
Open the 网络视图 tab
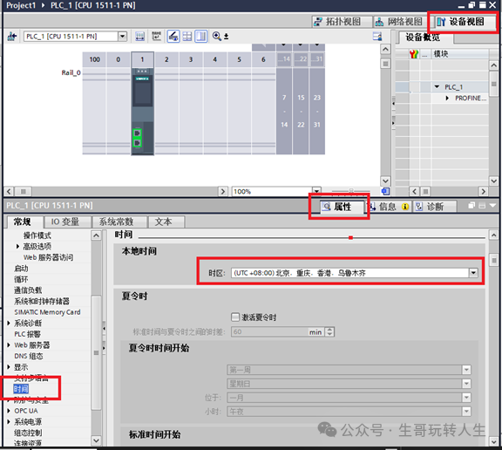point(399,22)
